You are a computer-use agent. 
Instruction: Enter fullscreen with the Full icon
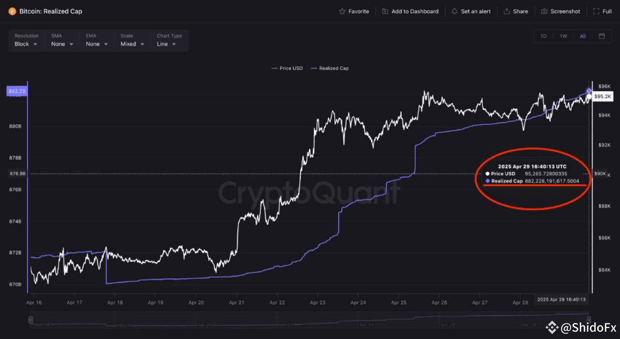pos(596,11)
